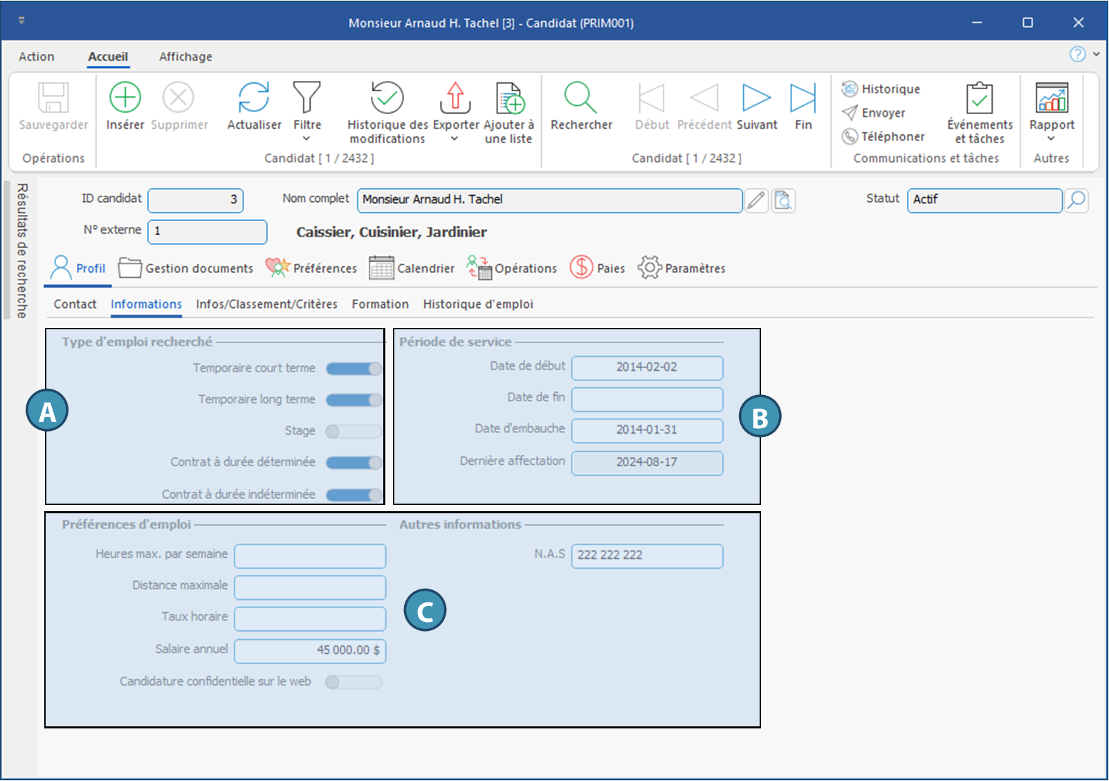
Task: Refresh the record with Actualiser
Action: [254, 98]
